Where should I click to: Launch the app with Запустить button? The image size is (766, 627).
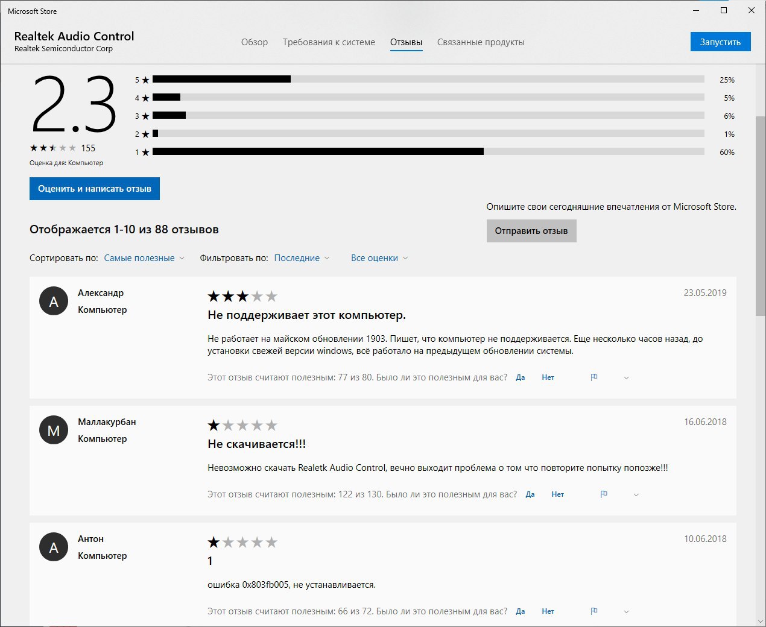pyautogui.click(x=720, y=42)
